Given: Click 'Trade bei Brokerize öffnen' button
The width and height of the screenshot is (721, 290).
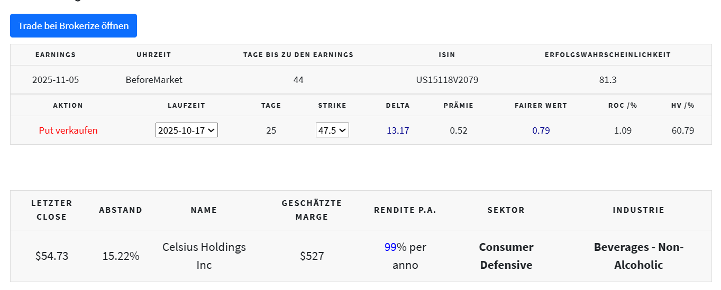Looking at the screenshot, I should pos(73,26).
